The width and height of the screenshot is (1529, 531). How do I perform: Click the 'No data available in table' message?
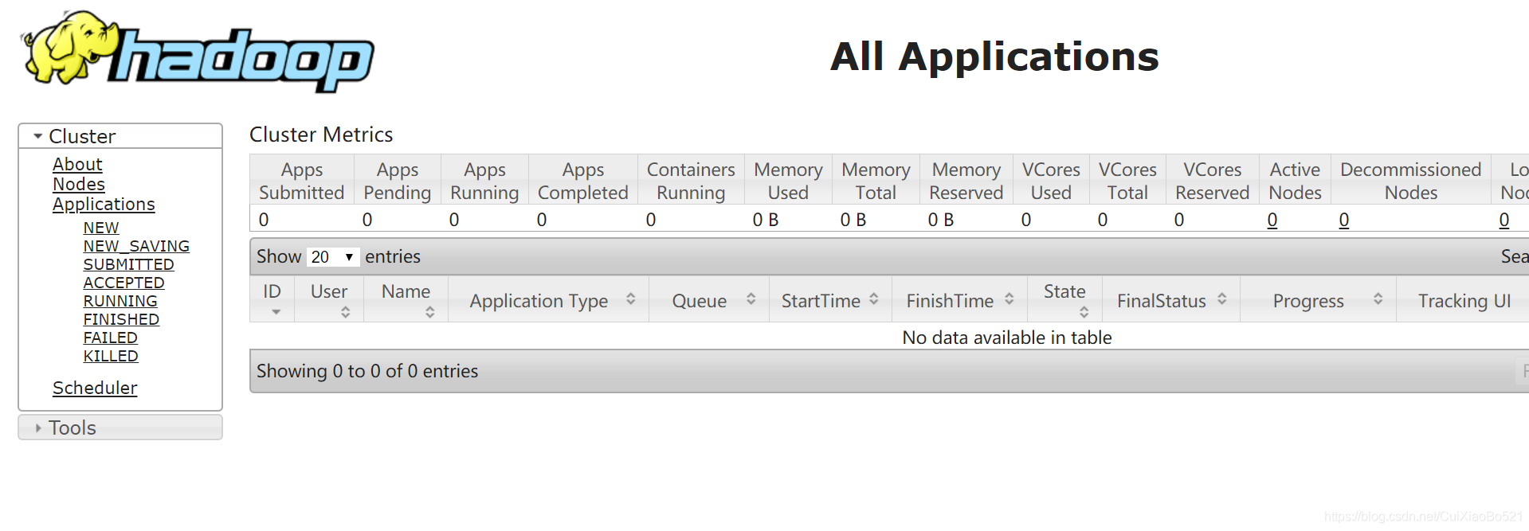pos(1007,338)
